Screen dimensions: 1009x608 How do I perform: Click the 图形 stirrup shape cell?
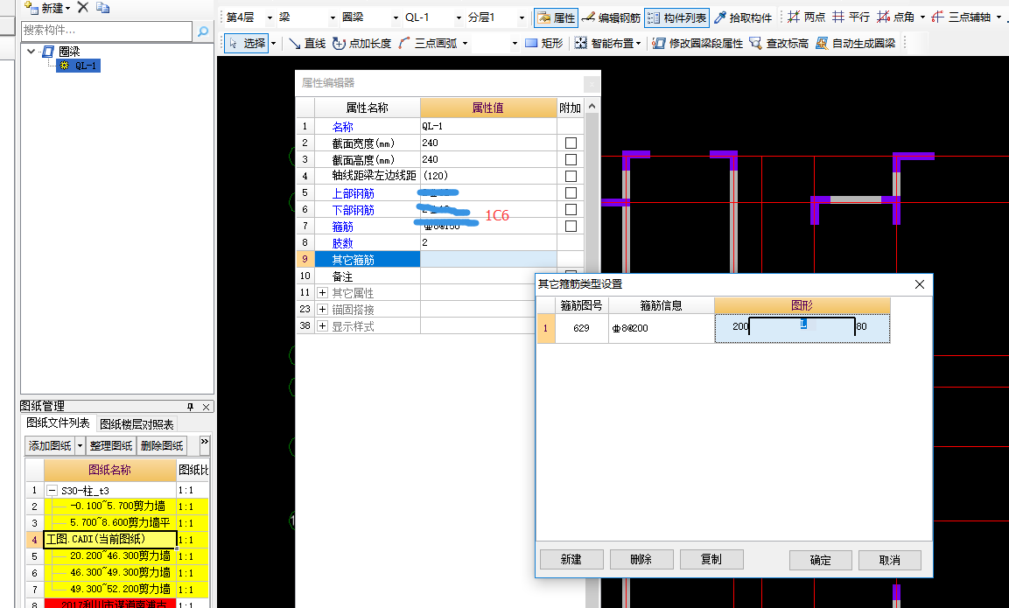point(802,328)
